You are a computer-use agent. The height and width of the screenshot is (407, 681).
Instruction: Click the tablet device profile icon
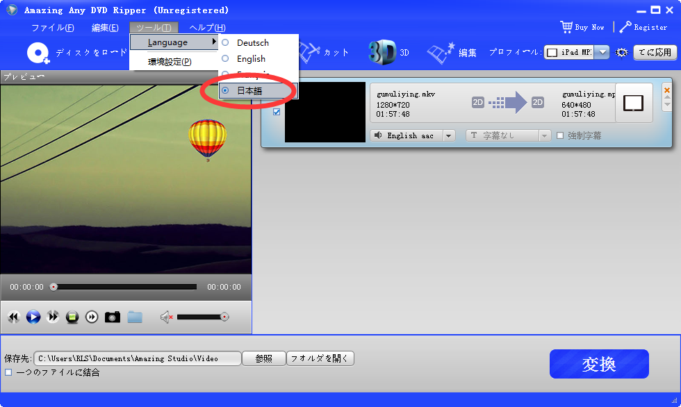tap(634, 103)
